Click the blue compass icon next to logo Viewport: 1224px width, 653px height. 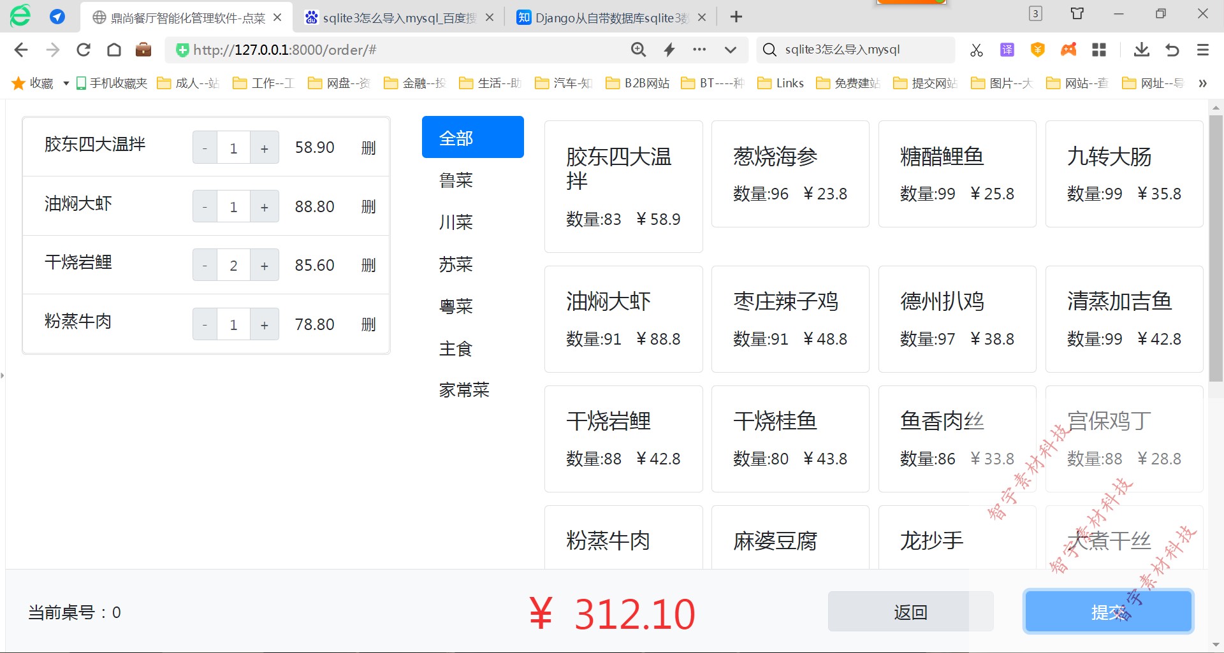tap(57, 17)
